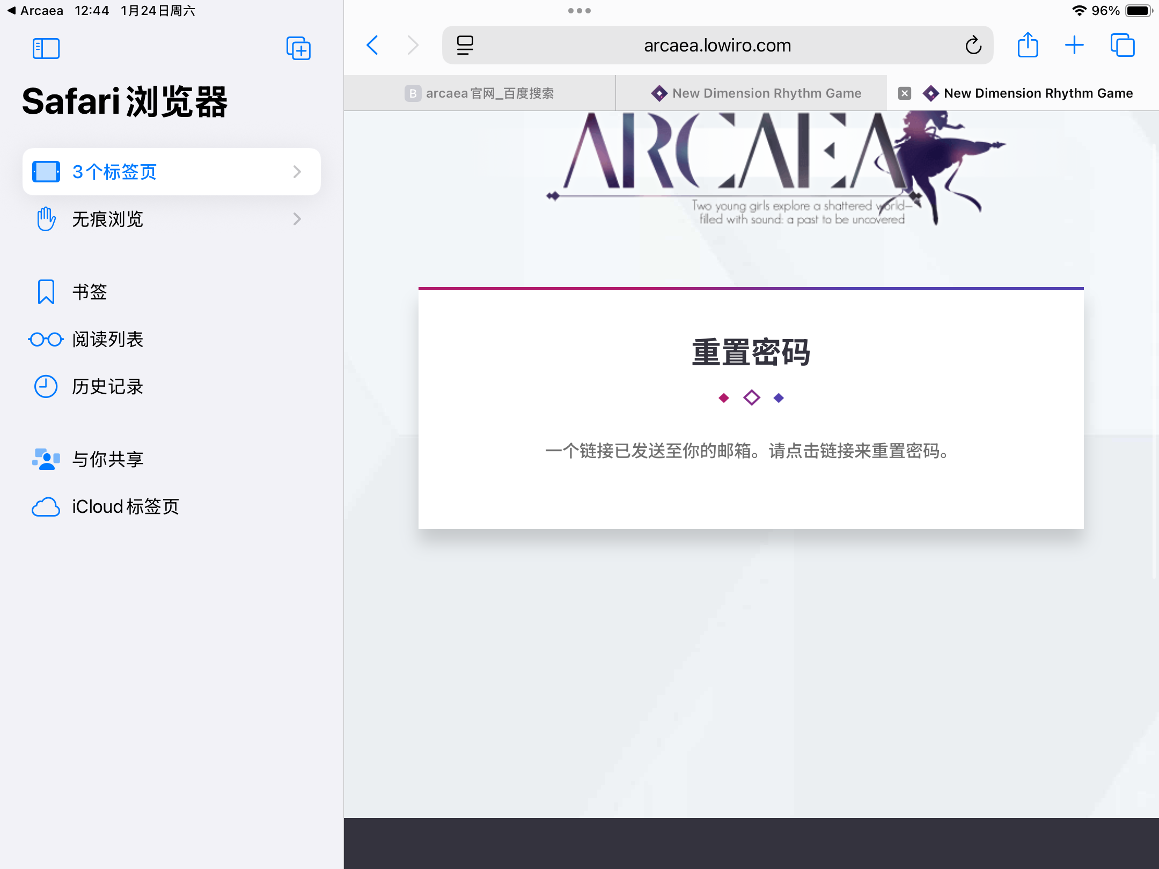This screenshot has height=869, width=1159.
Task: Tap the 12:44 clock in status bar
Action: pyautogui.click(x=92, y=11)
